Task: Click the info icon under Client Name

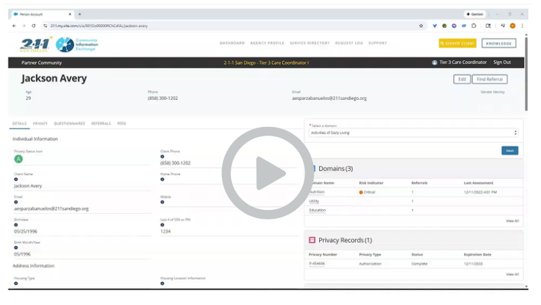Action: click(x=16, y=179)
